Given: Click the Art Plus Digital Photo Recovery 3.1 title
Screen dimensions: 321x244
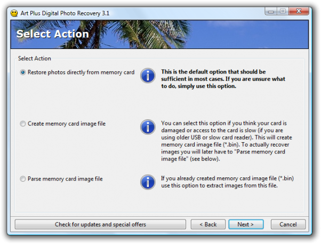Looking at the screenshot, I should point(65,13).
